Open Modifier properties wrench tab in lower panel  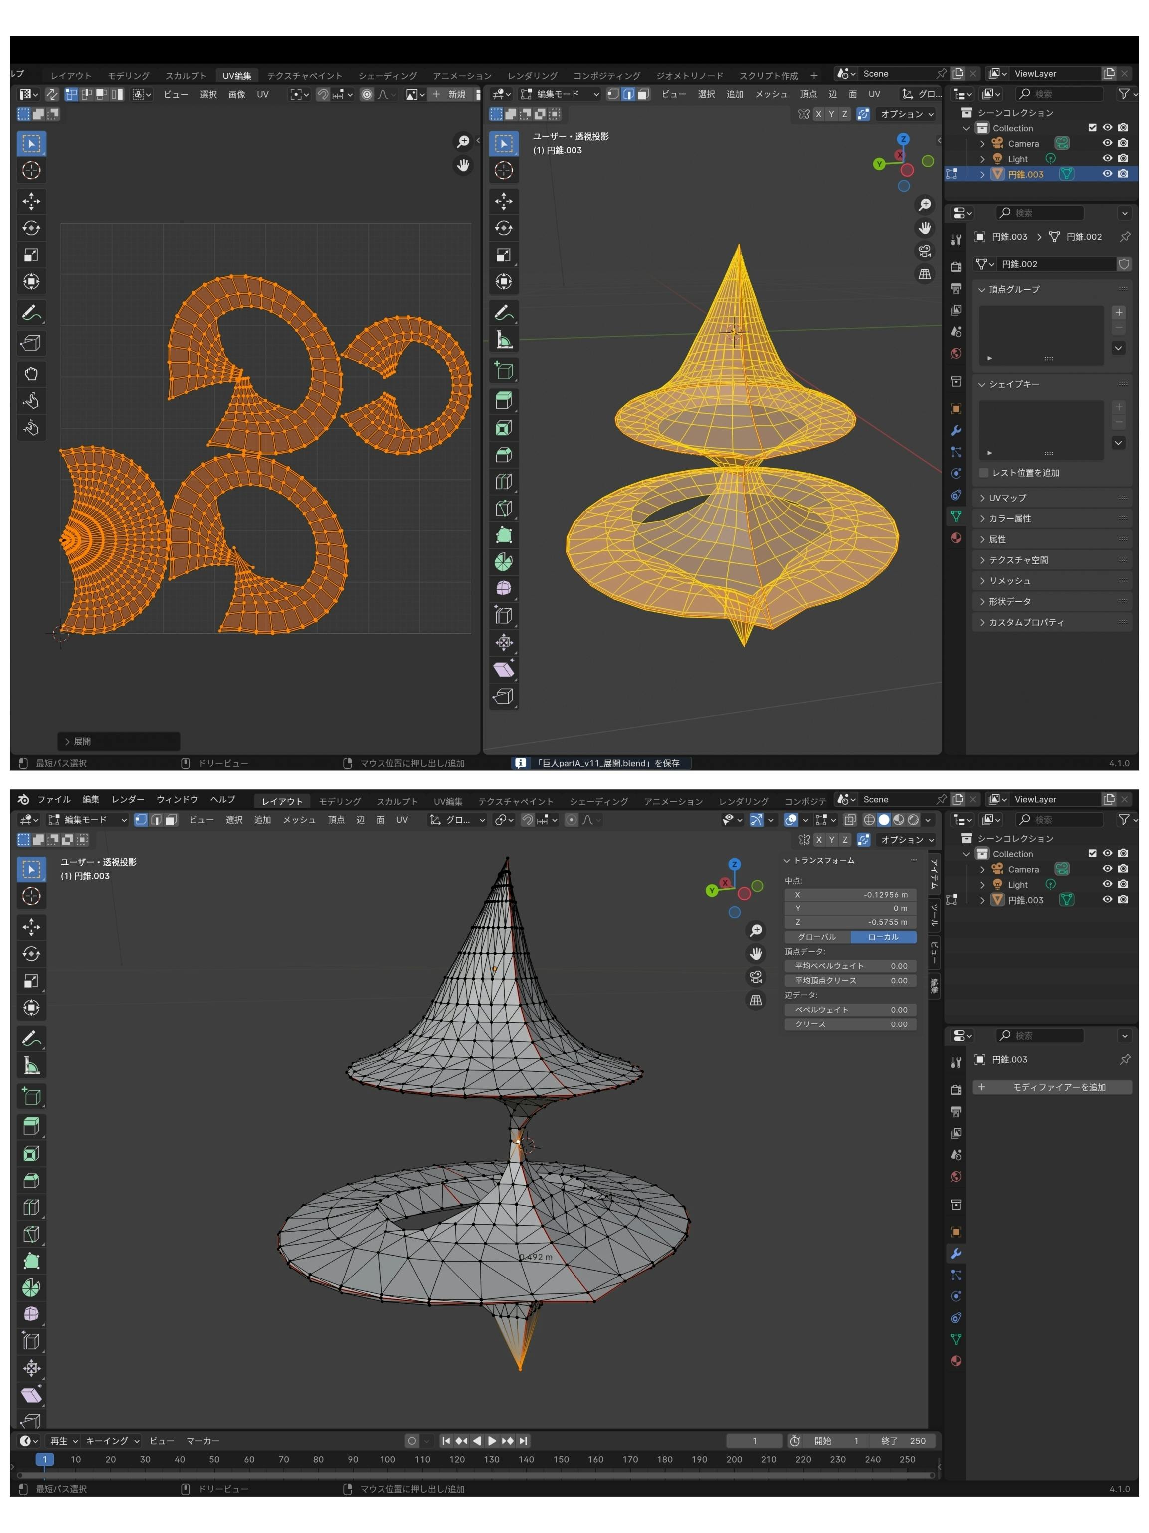956,1253
